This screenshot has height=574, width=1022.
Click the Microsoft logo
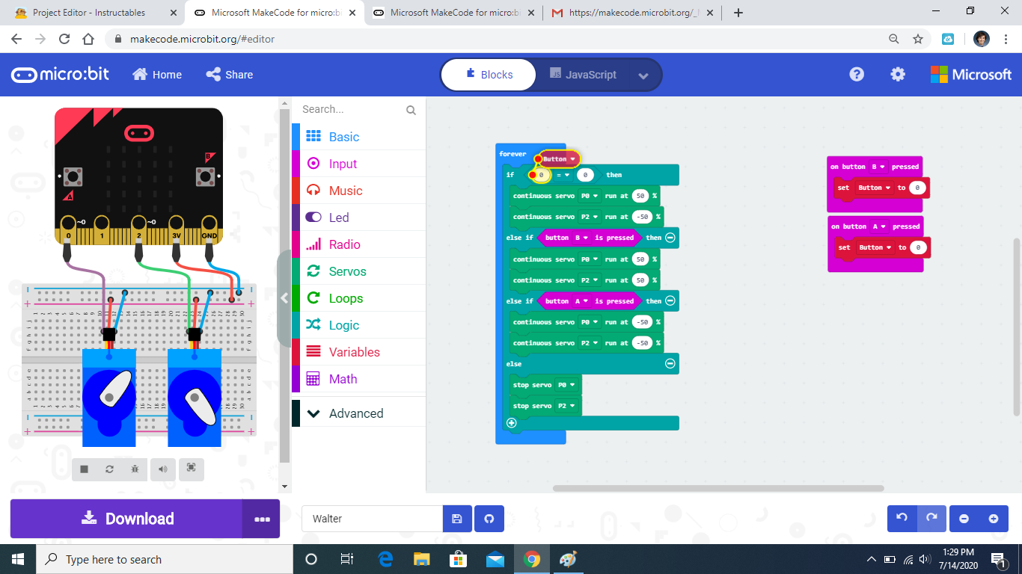pyautogui.click(x=971, y=74)
